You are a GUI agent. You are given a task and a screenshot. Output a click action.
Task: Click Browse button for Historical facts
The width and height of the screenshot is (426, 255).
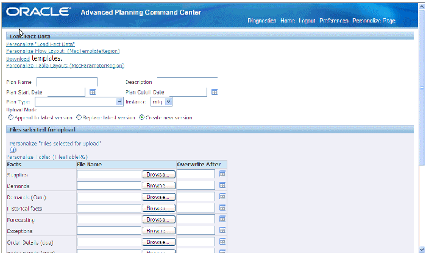[159, 208]
